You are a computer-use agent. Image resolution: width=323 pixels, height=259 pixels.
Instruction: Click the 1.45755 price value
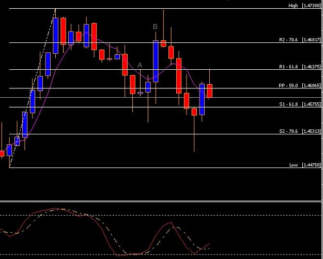tap(311, 104)
